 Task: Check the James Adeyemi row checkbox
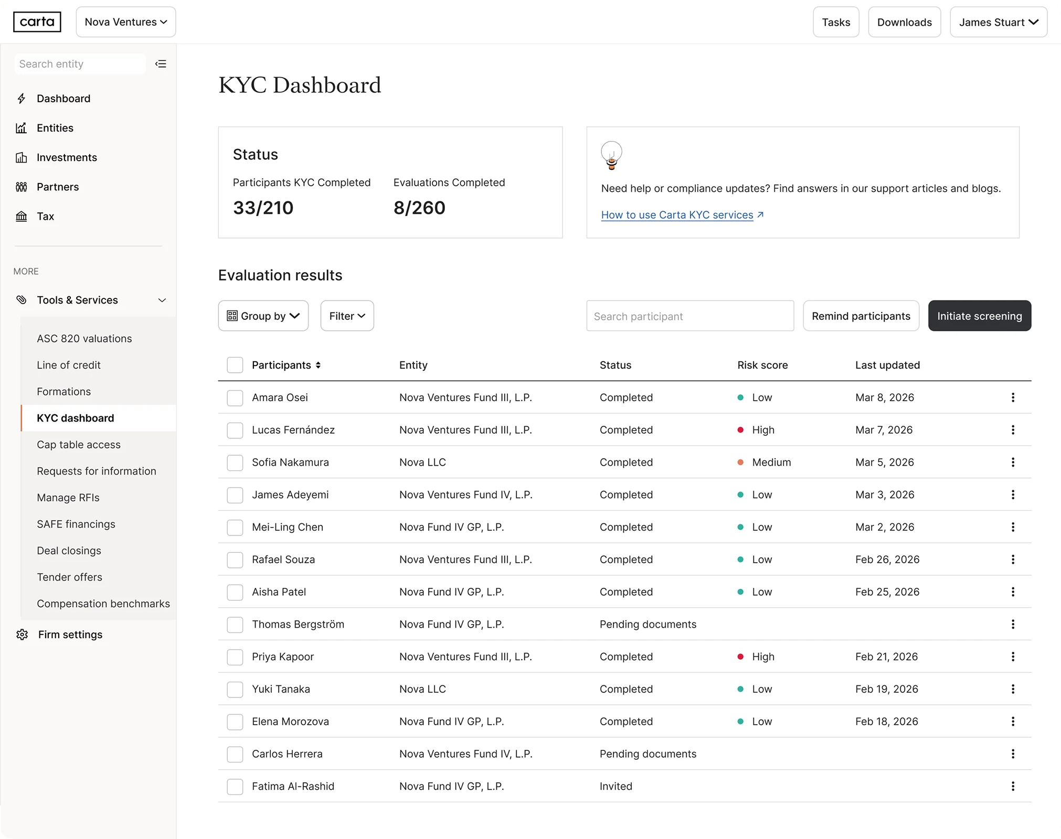click(235, 494)
